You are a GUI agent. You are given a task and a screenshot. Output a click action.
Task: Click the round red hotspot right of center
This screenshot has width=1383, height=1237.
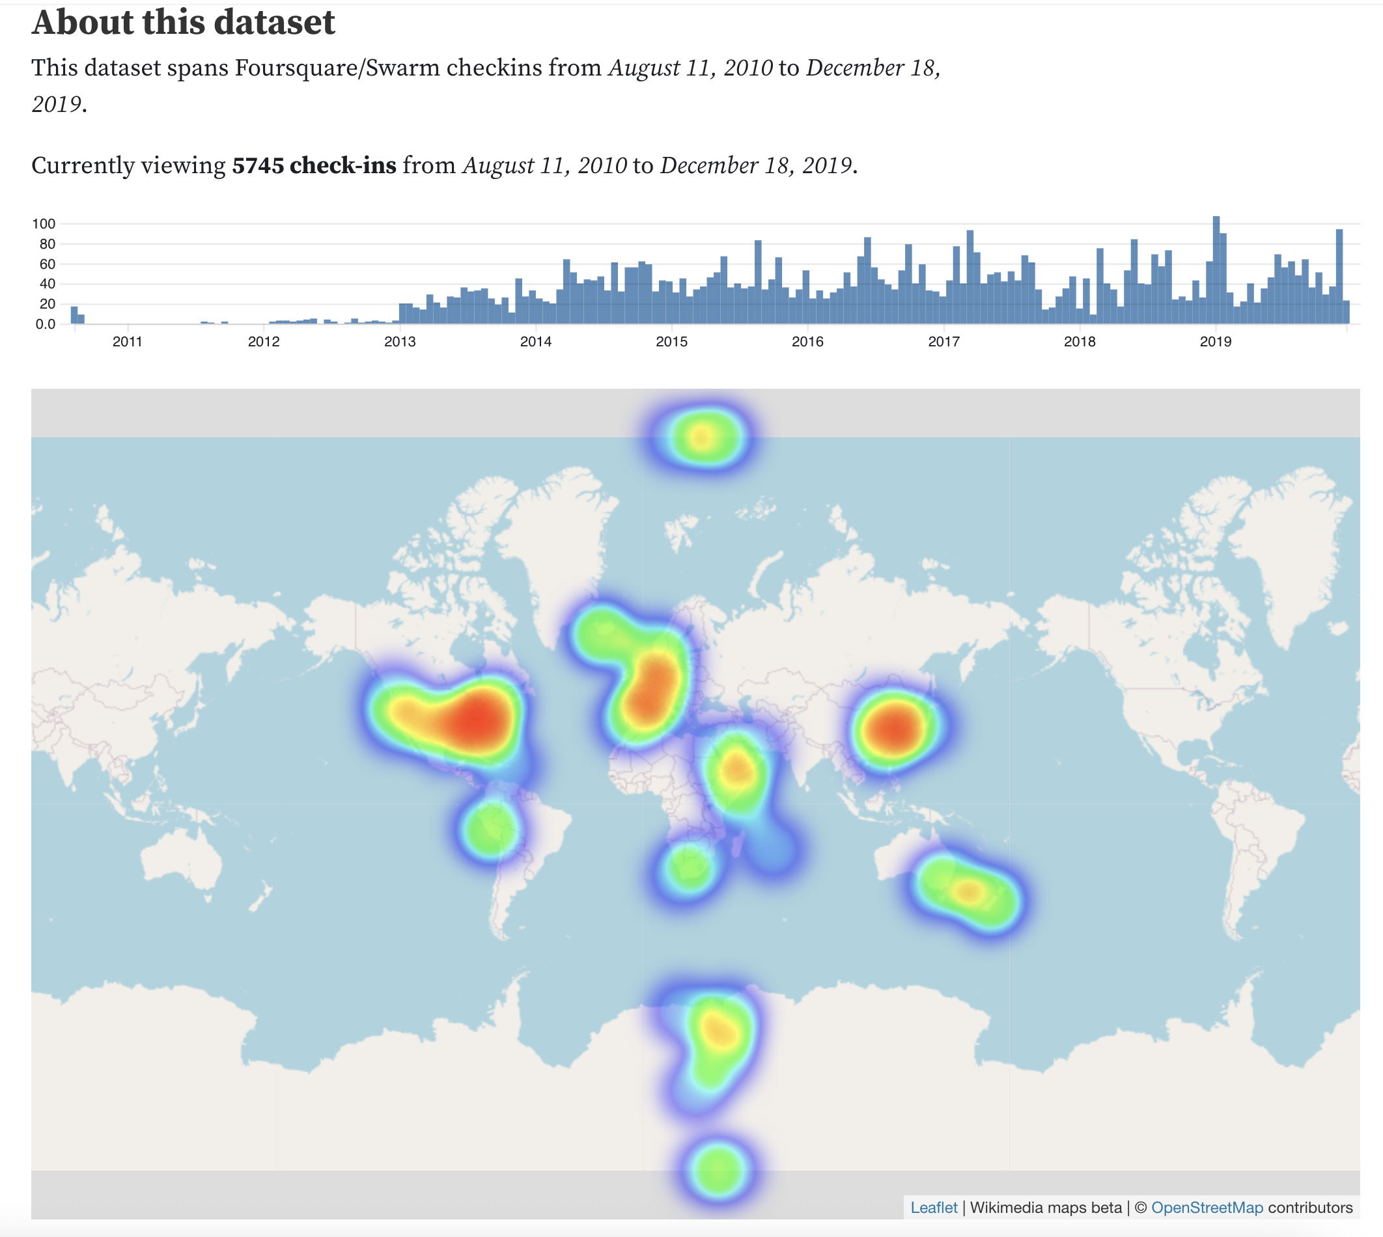pyautogui.click(x=895, y=729)
